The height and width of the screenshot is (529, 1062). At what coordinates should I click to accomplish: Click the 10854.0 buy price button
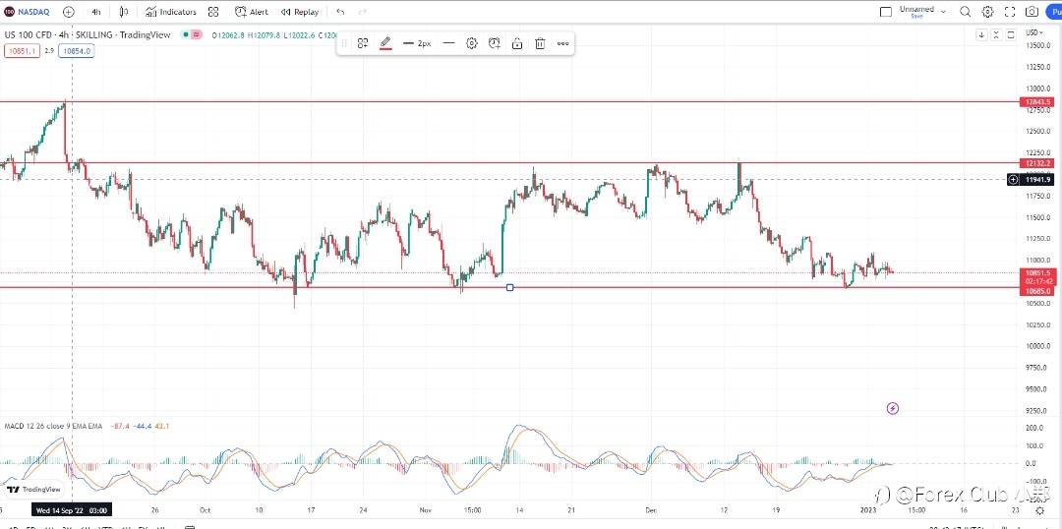pyautogui.click(x=76, y=50)
